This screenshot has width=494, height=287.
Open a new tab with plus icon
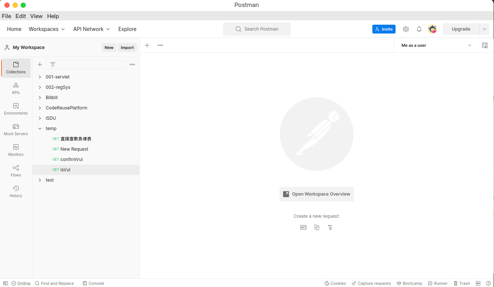pos(147,45)
